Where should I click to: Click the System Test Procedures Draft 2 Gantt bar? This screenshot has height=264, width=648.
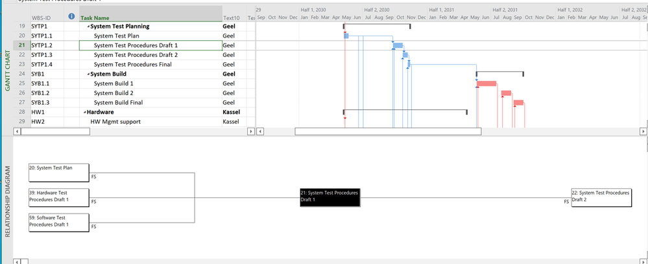[x=405, y=55]
